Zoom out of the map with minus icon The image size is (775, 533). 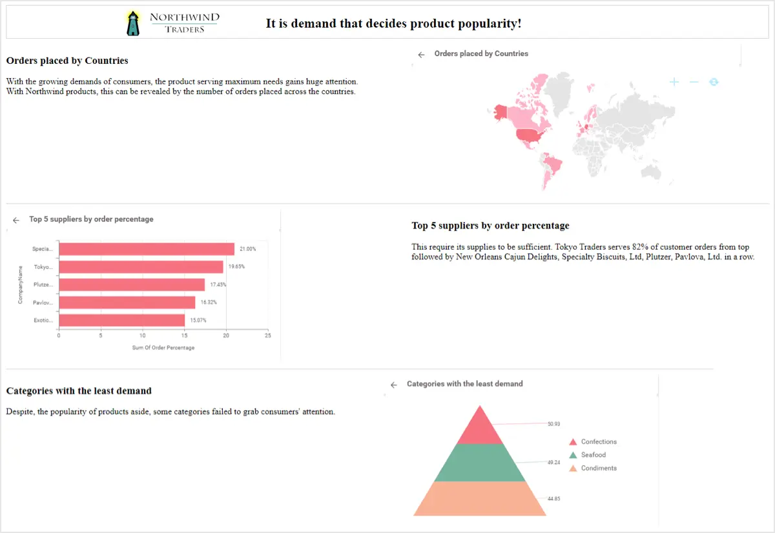tap(694, 82)
